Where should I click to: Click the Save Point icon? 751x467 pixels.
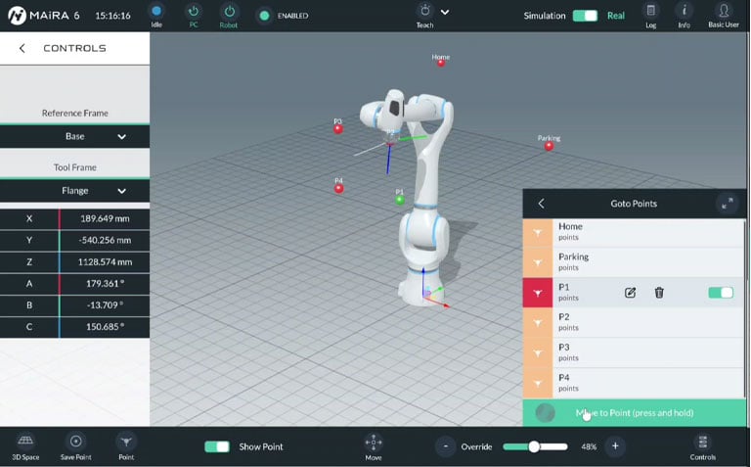[x=76, y=443]
